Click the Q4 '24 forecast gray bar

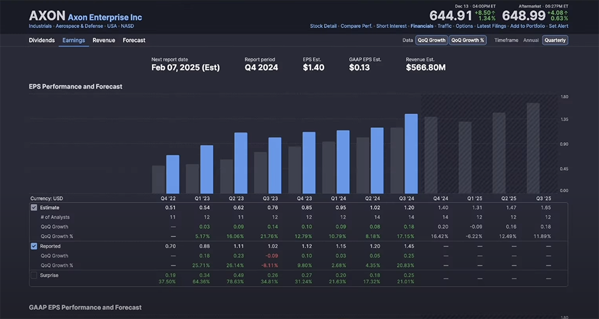(431, 155)
